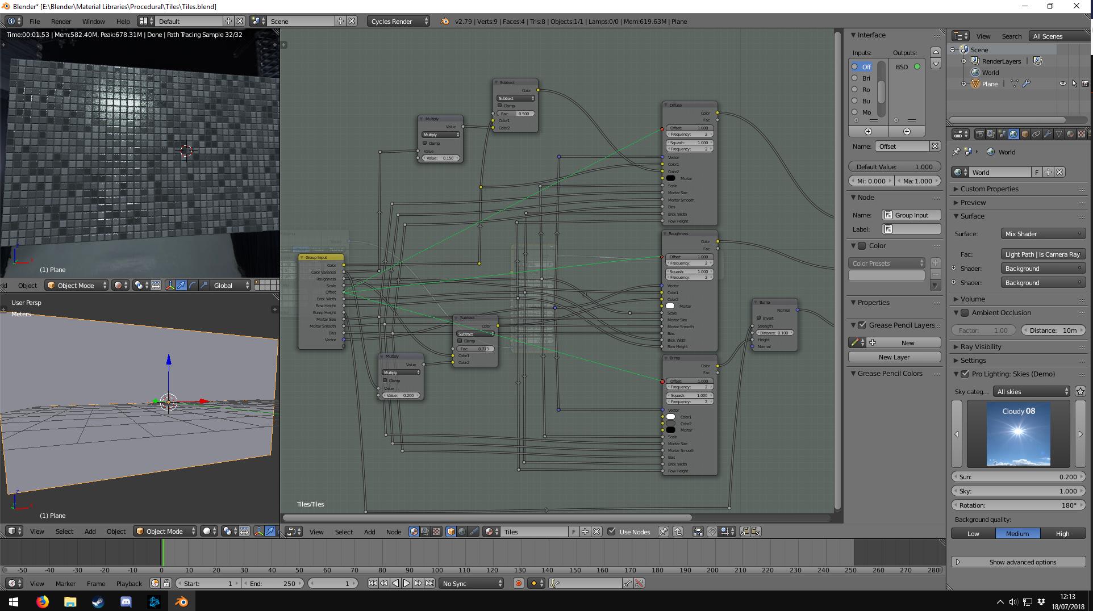Toggle Clamp checkbox on top Subtract node
Image resolution: width=1093 pixels, height=611 pixels.
pos(500,106)
